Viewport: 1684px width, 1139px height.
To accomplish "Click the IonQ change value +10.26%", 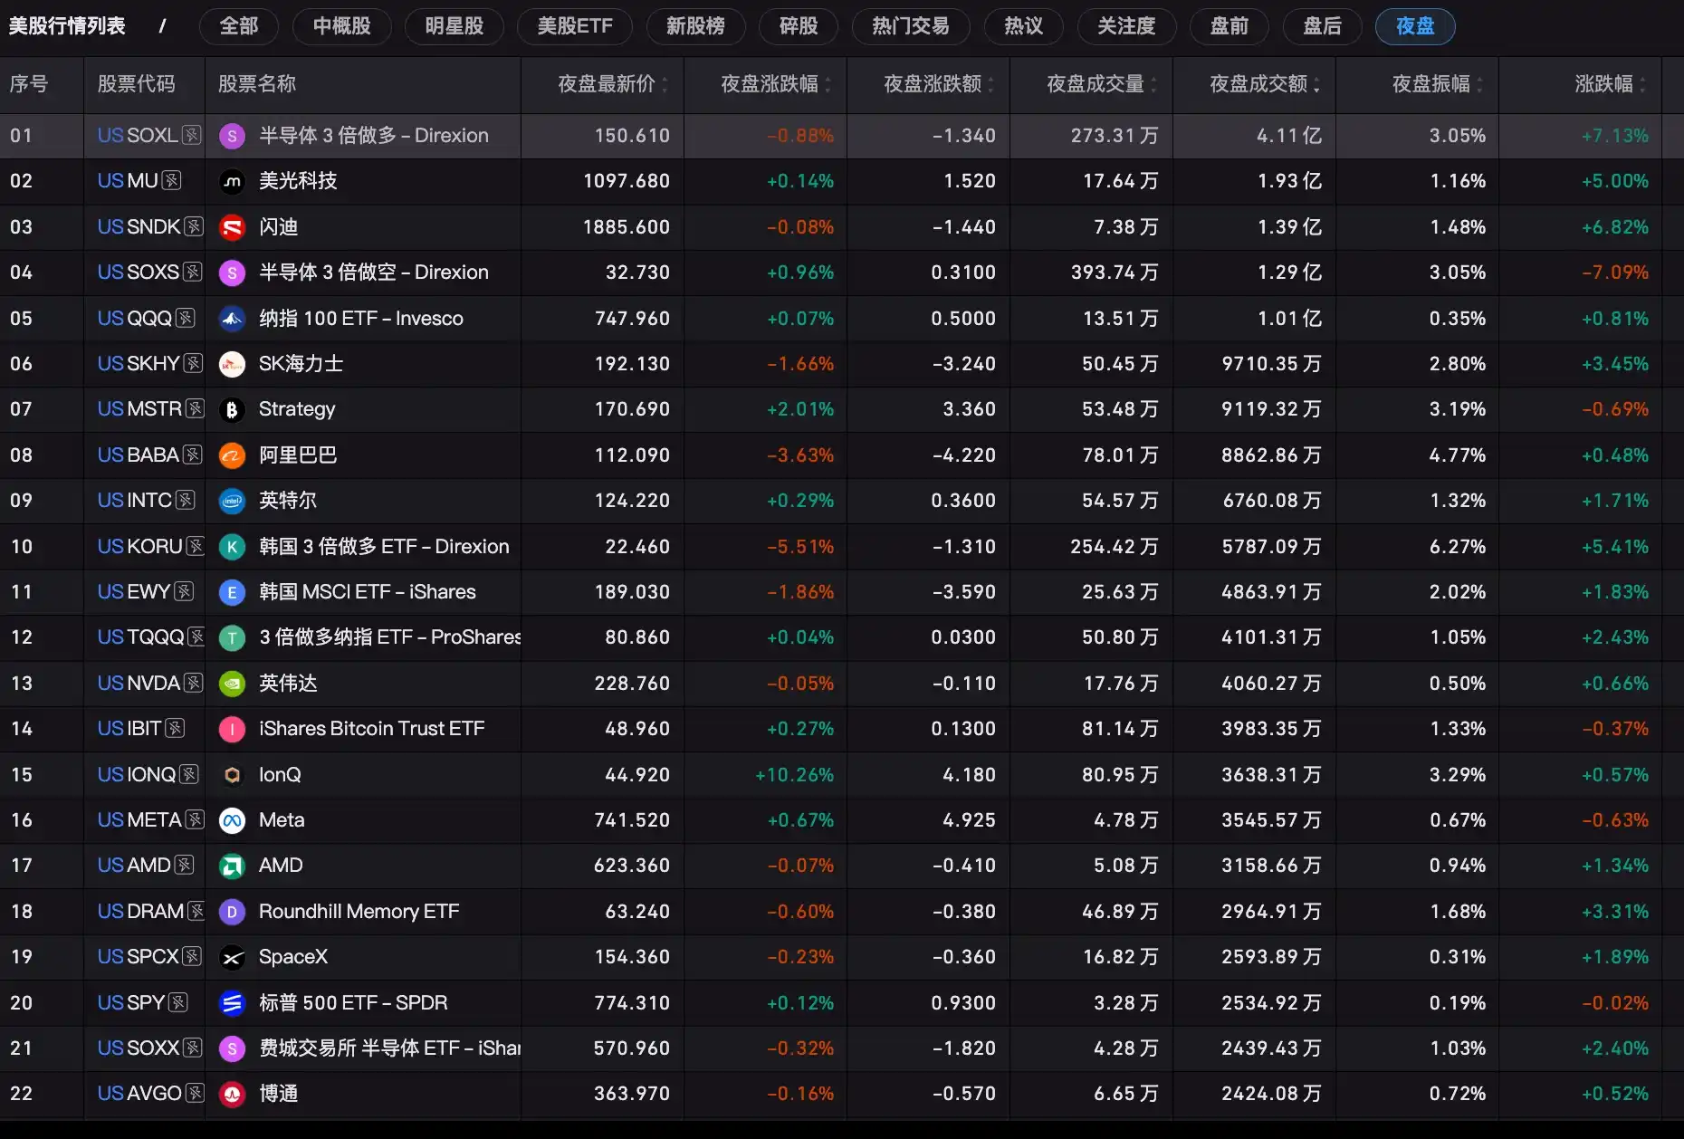I will point(794,775).
